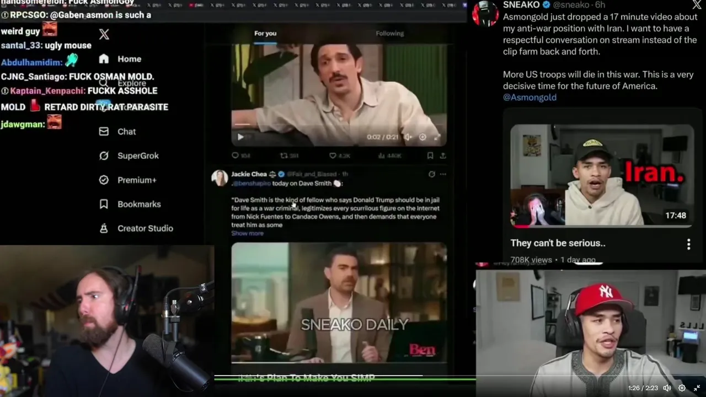Click the Home house icon

(x=104, y=59)
